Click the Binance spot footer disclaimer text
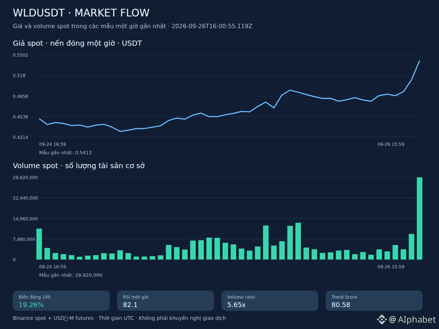 pyautogui.click(x=119, y=318)
